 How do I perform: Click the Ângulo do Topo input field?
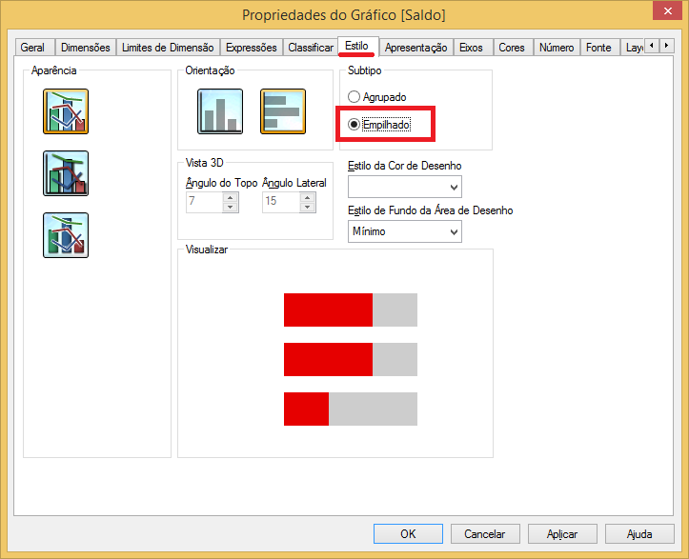click(204, 202)
